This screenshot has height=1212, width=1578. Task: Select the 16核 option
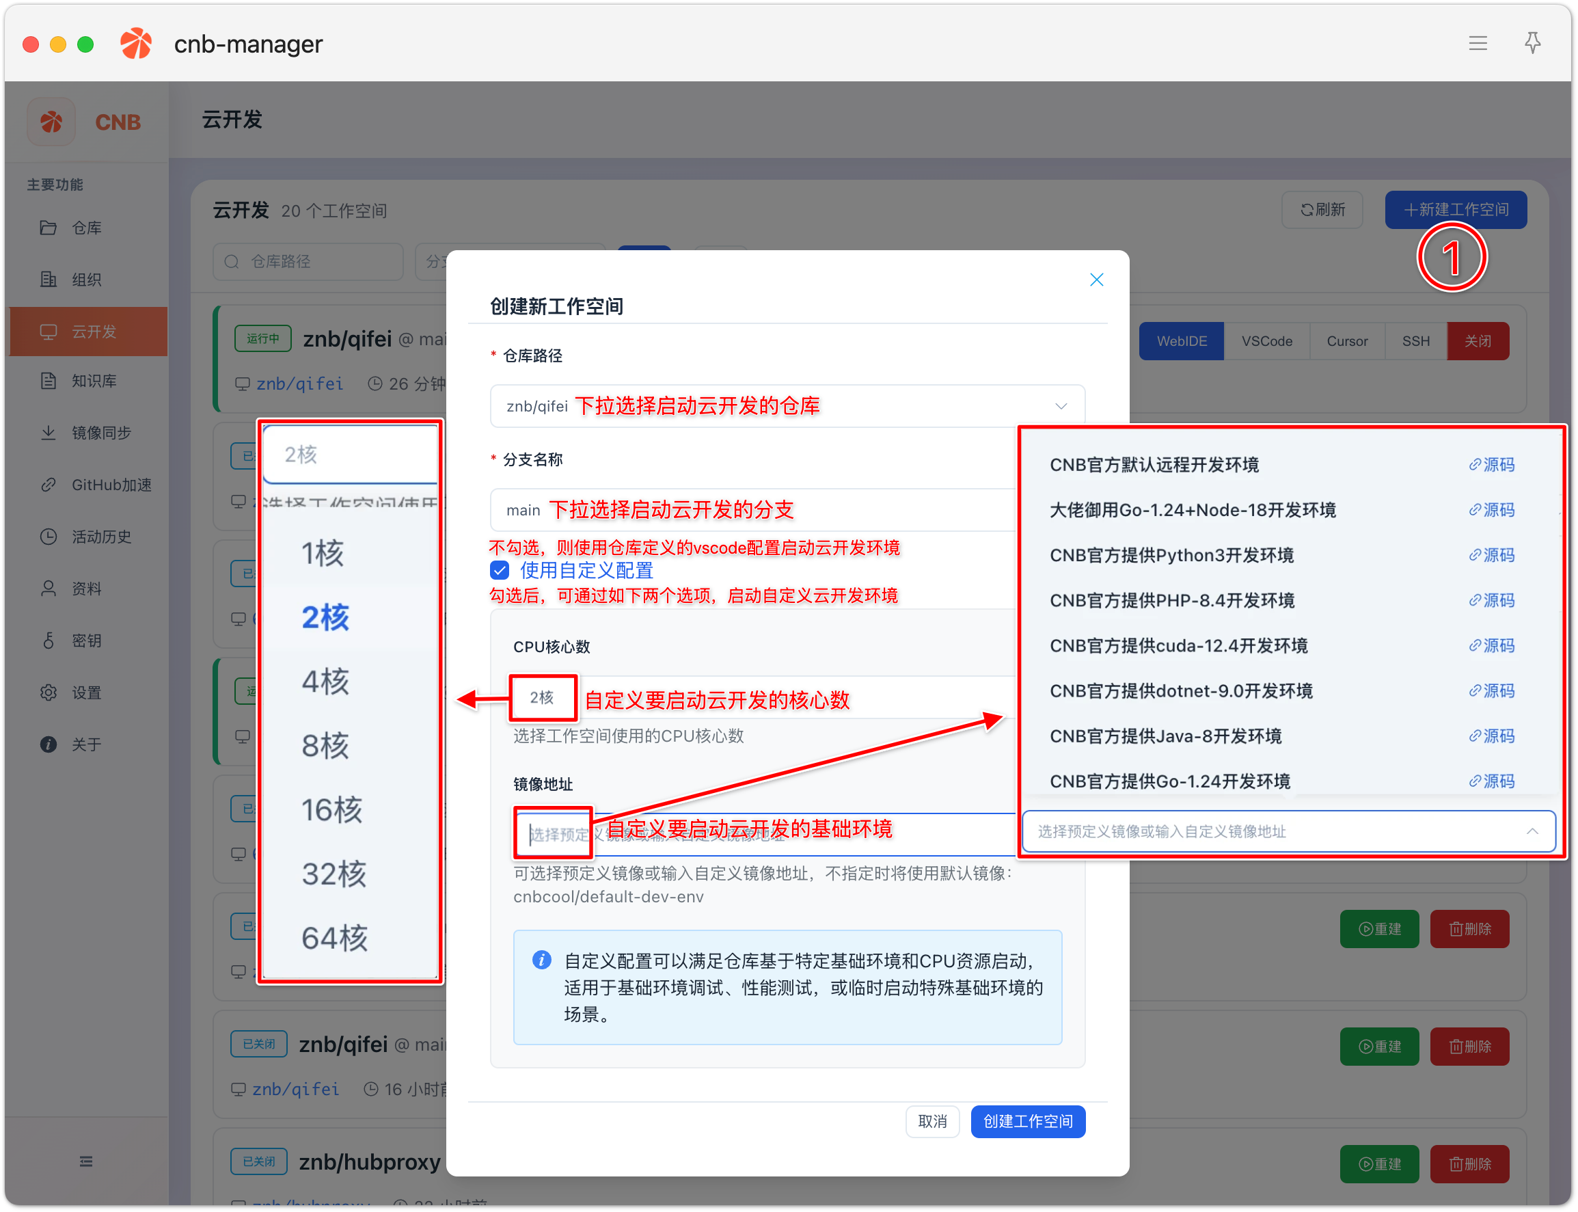[351, 810]
